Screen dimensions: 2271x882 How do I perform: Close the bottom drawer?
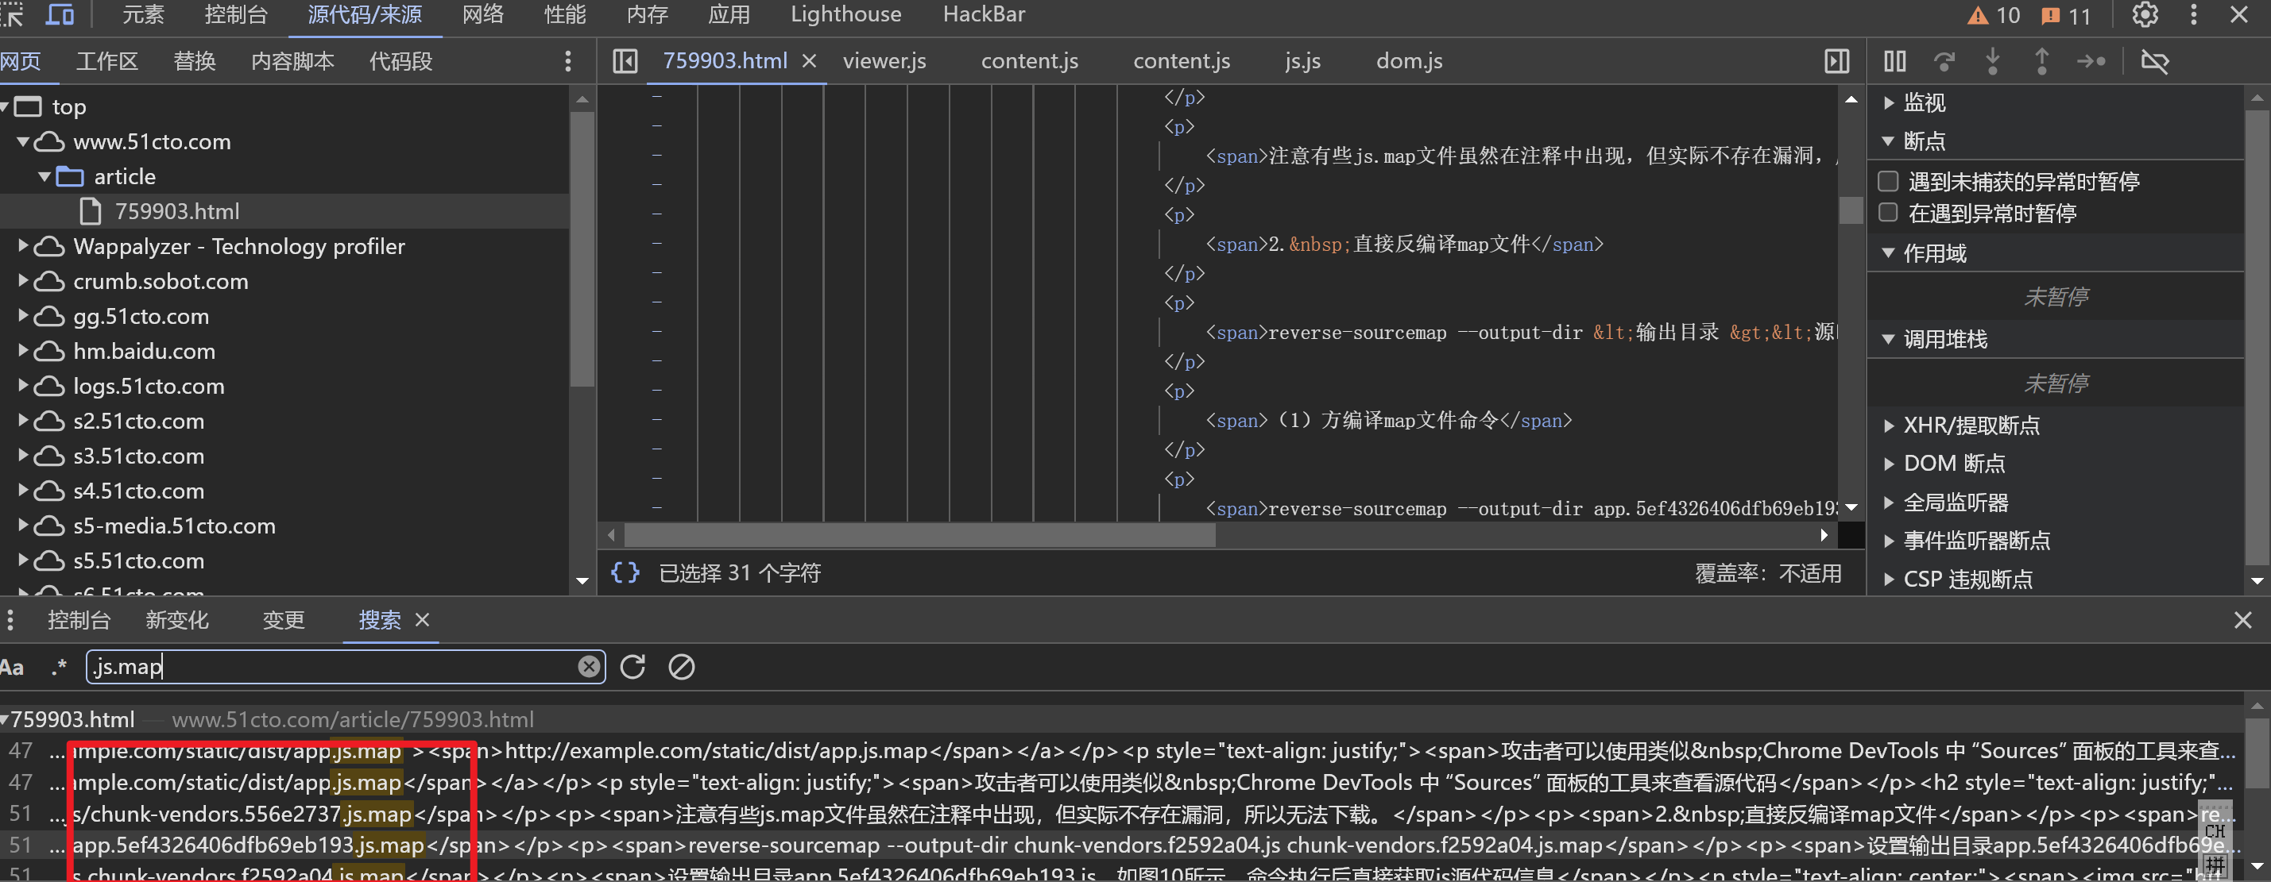pyautogui.click(x=2242, y=620)
